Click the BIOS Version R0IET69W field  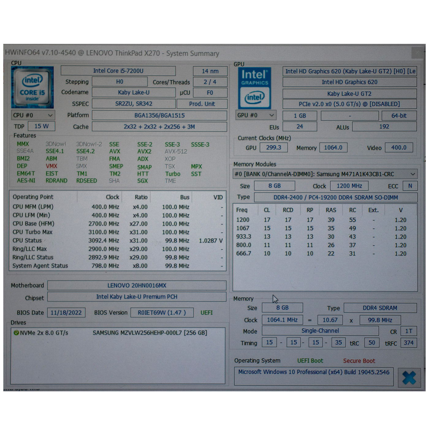pos(162,313)
